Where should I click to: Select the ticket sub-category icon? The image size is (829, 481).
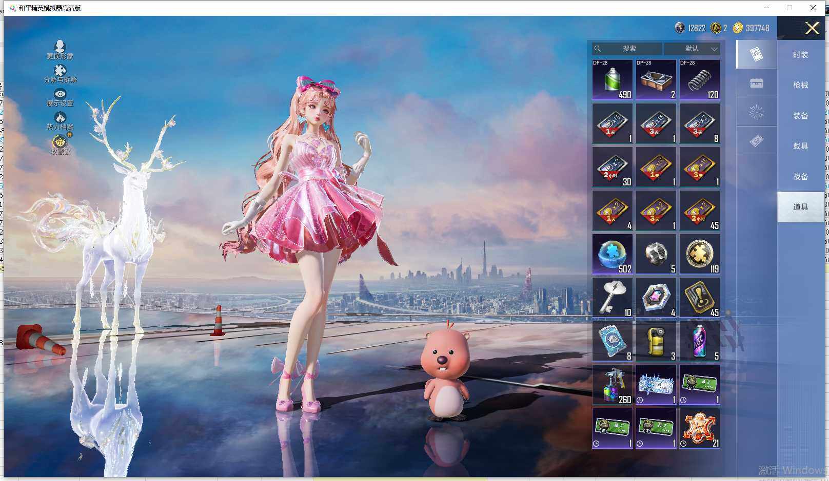tap(756, 140)
